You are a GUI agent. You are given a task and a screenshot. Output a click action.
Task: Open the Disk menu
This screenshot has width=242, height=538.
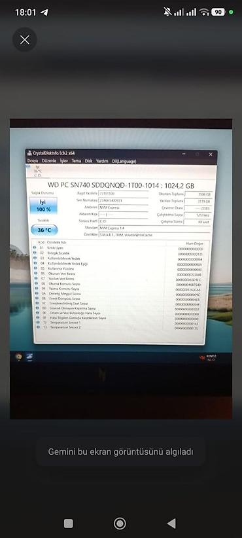[88, 160]
